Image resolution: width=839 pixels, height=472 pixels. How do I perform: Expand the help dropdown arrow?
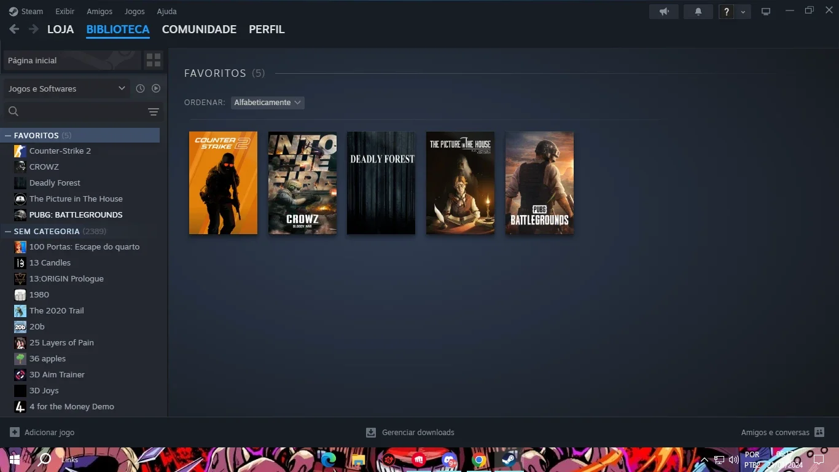tap(743, 12)
